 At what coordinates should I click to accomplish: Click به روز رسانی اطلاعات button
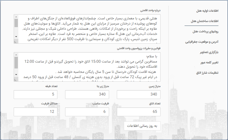point(142,126)
